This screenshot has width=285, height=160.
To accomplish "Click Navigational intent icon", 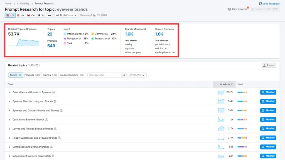I will (65, 39).
